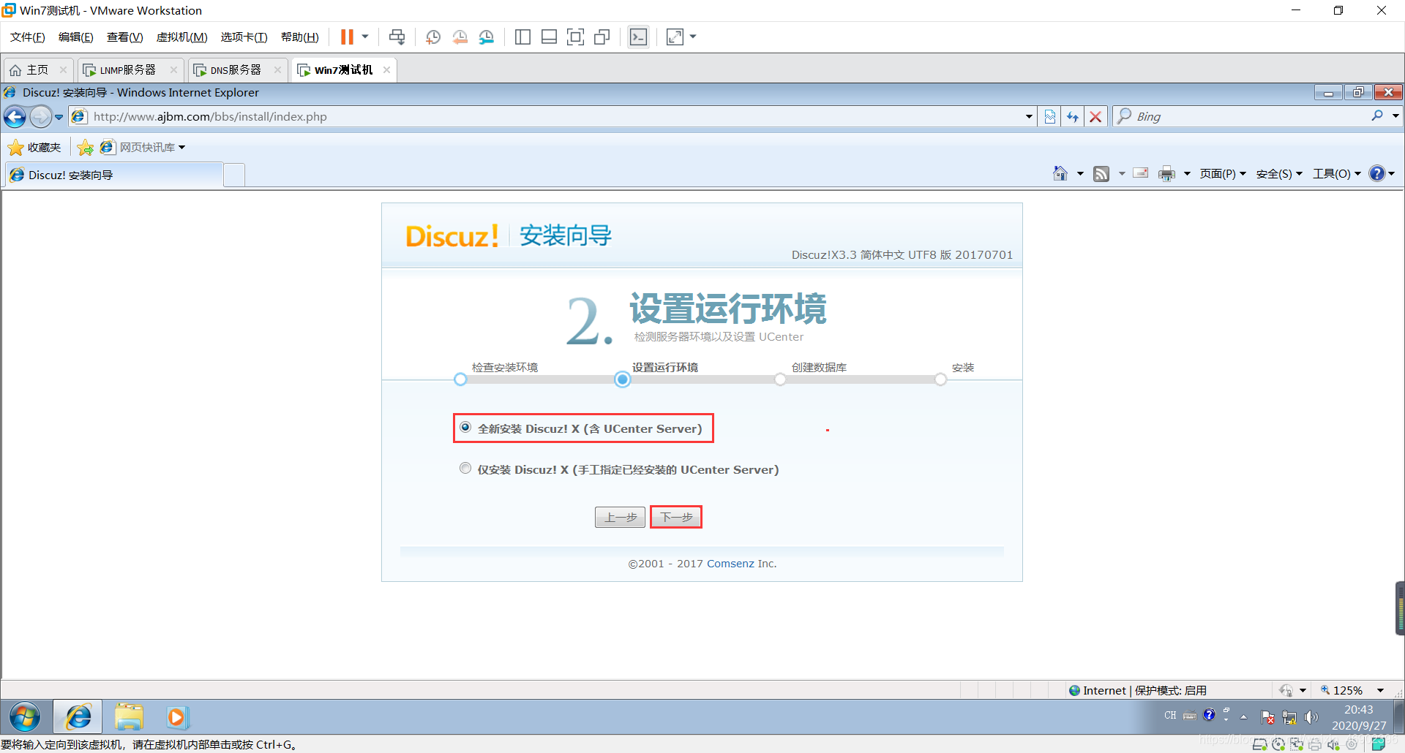The height and width of the screenshot is (753, 1405).
Task: Open the media player taskbar icon
Action: [176, 717]
